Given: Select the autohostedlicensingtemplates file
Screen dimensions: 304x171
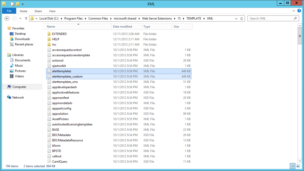Looking at the screenshot, I should tap(119, 124).
